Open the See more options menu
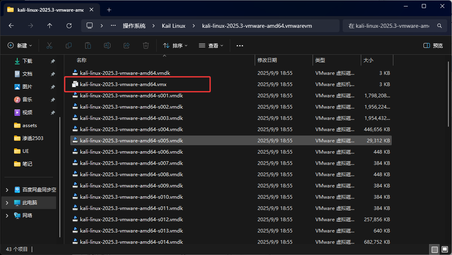 (240, 45)
